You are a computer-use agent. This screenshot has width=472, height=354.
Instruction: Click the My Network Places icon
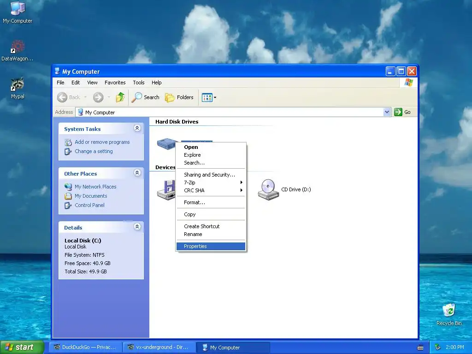(x=68, y=187)
